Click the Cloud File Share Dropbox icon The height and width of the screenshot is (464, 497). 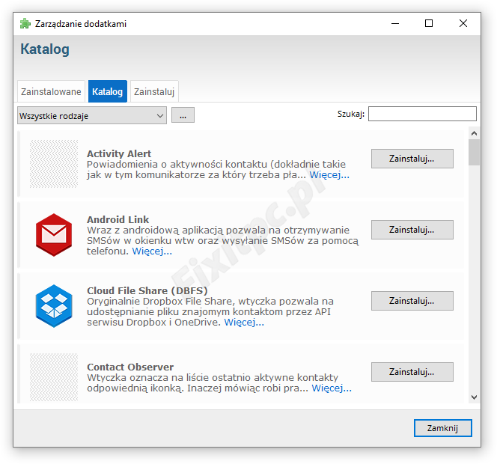coord(54,306)
